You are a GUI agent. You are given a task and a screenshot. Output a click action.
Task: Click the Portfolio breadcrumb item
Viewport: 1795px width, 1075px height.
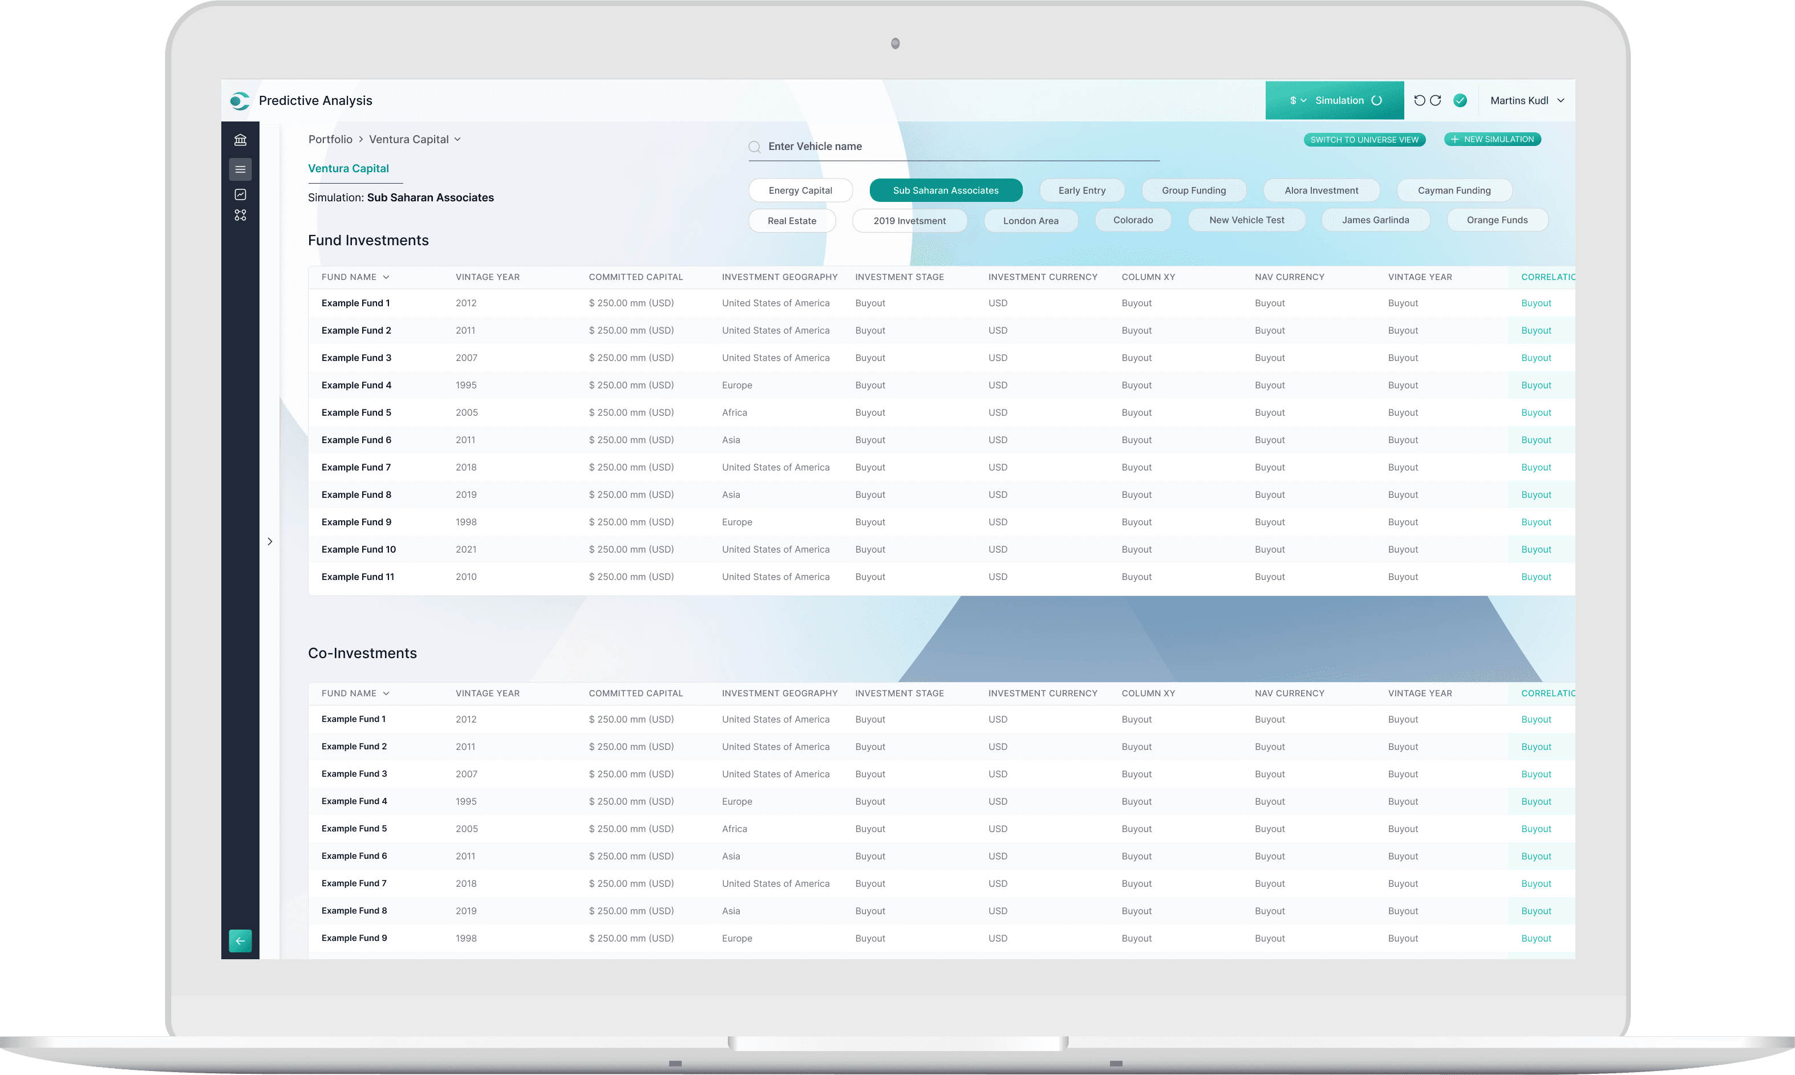click(x=330, y=139)
